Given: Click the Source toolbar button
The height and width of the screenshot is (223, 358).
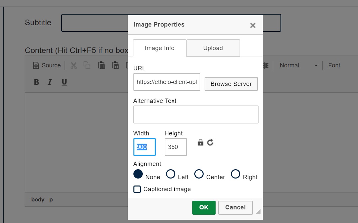Looking at the screenshot, I should [47, 65].
